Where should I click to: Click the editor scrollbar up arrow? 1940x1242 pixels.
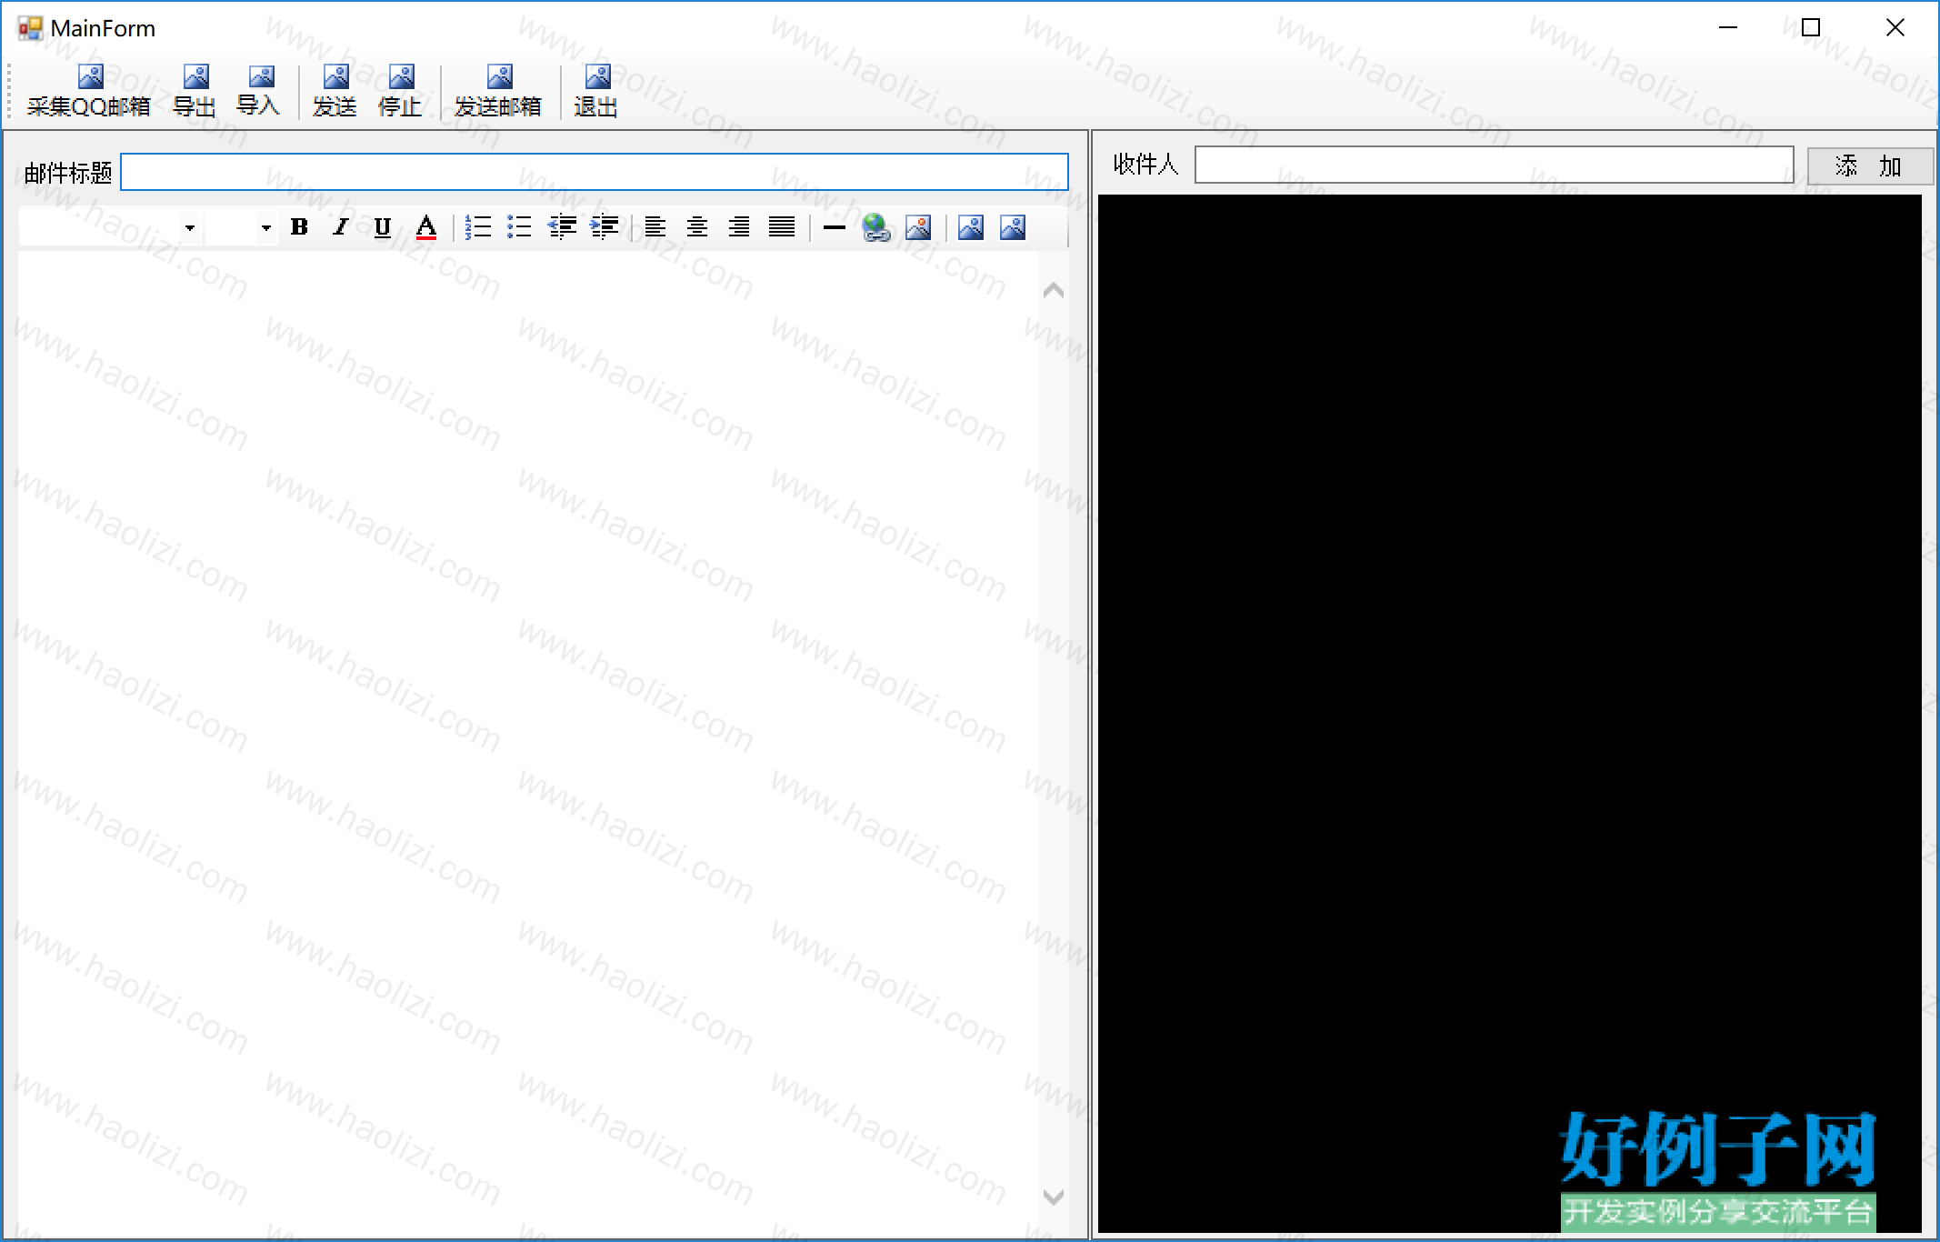(x=1054, y=291)
